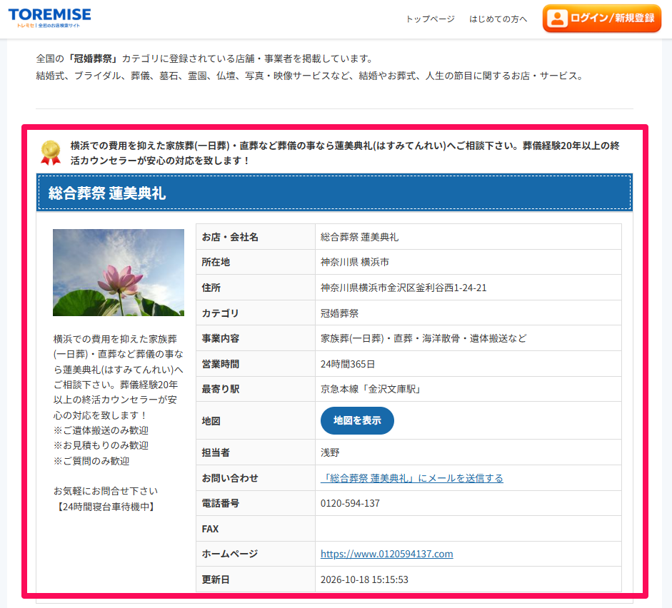Click the ※お見積もりのみ歓迎 note
This screenshot has height=608, width=672.
101,445
